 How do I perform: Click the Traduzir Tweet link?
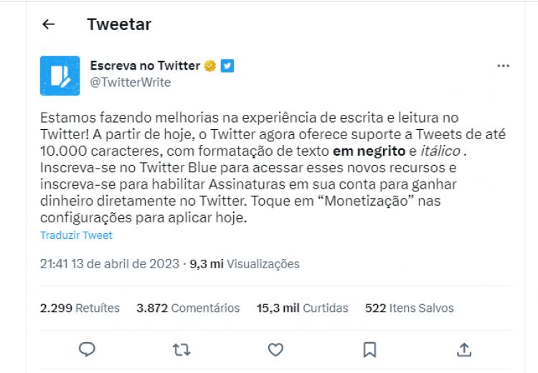click(76, 235)
